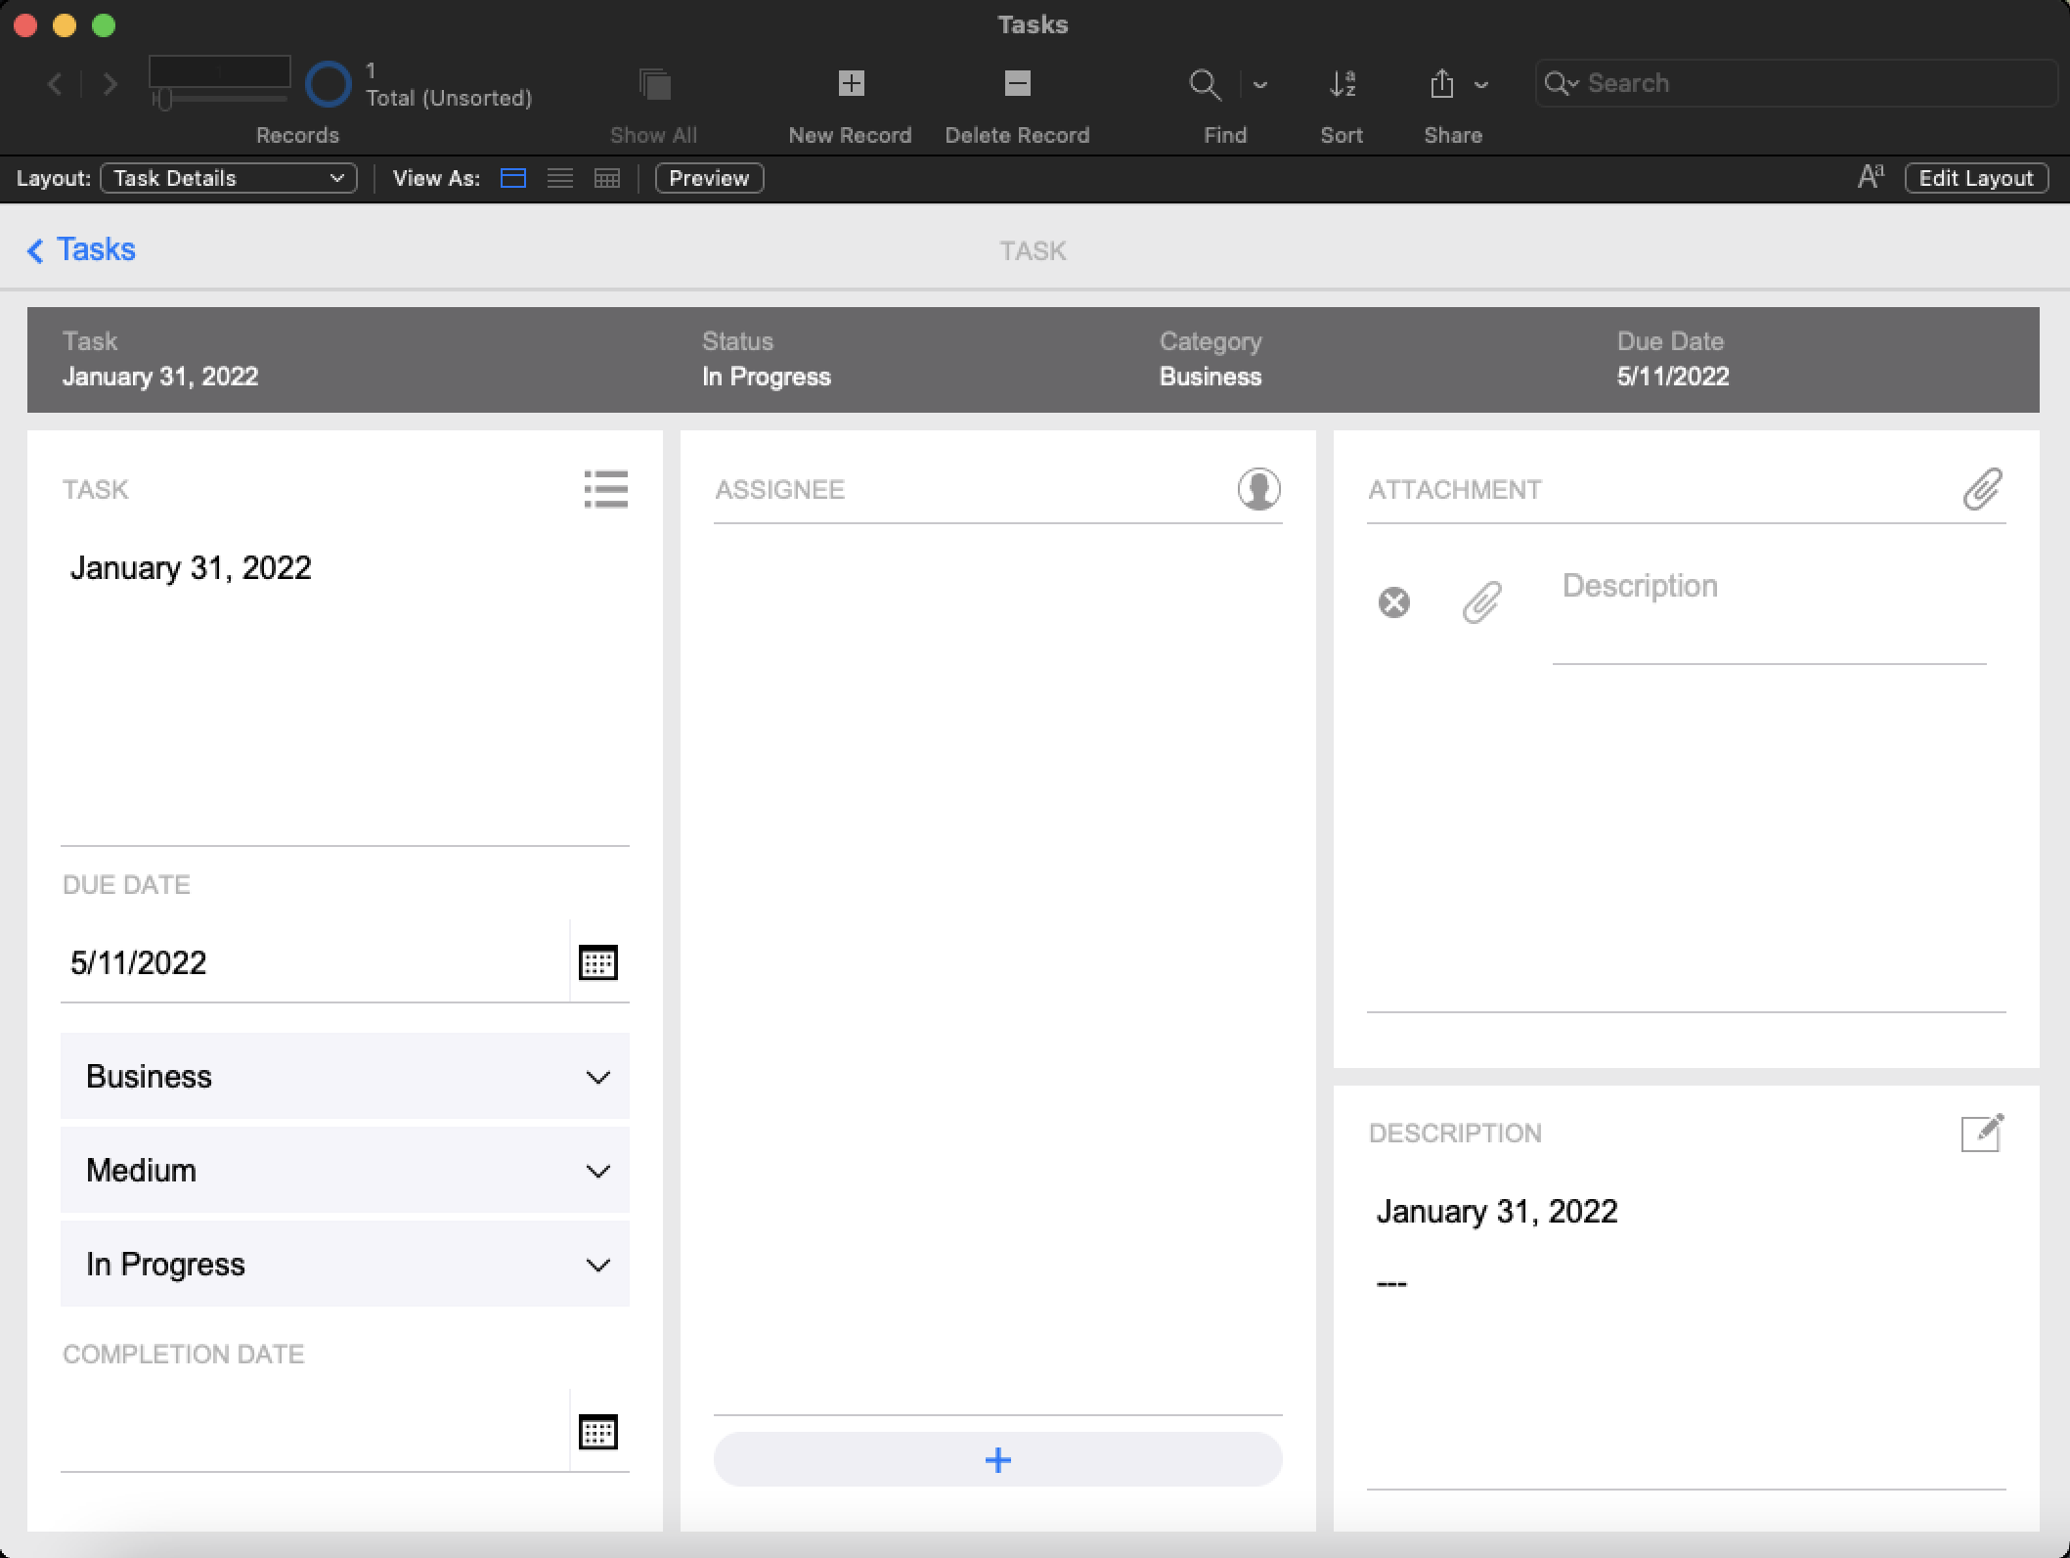Open the Due Date calendar picker
Screen dimensions: 2070x1558
598,962
